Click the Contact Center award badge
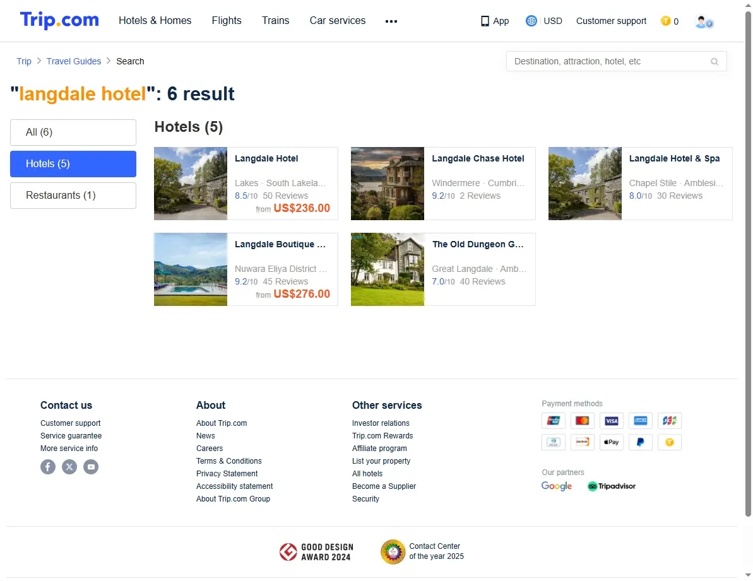This screenshot has width=753, height=581. click(422, 552)
